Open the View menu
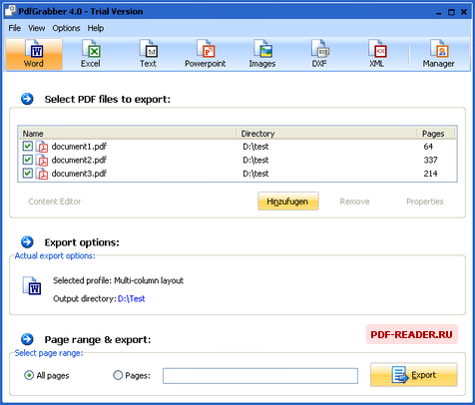475x405 pixels. [x=37, y=28]
